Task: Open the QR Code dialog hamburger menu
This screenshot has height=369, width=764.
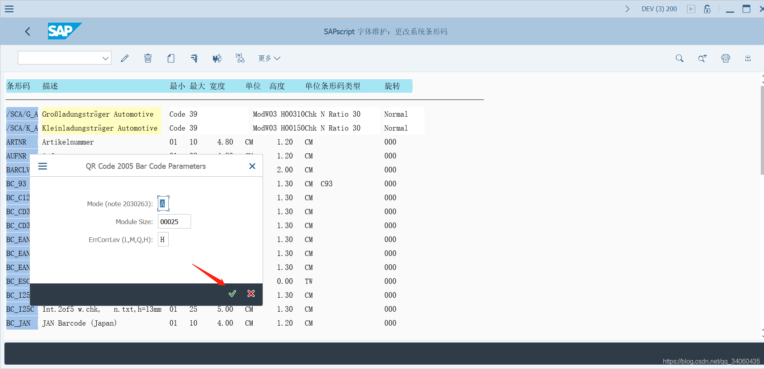Action: pyautogui.click(x=43, y=166)
